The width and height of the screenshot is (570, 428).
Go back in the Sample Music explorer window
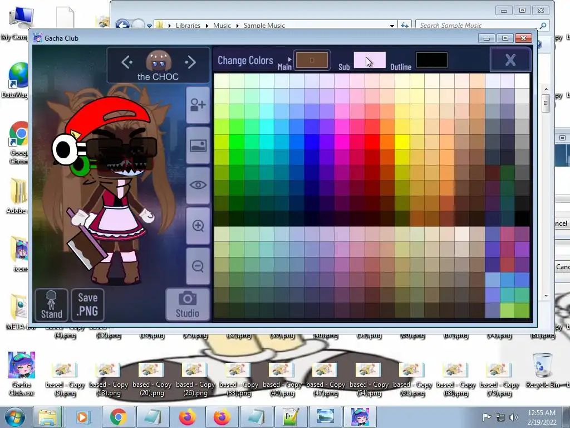(x=122, y=25)
